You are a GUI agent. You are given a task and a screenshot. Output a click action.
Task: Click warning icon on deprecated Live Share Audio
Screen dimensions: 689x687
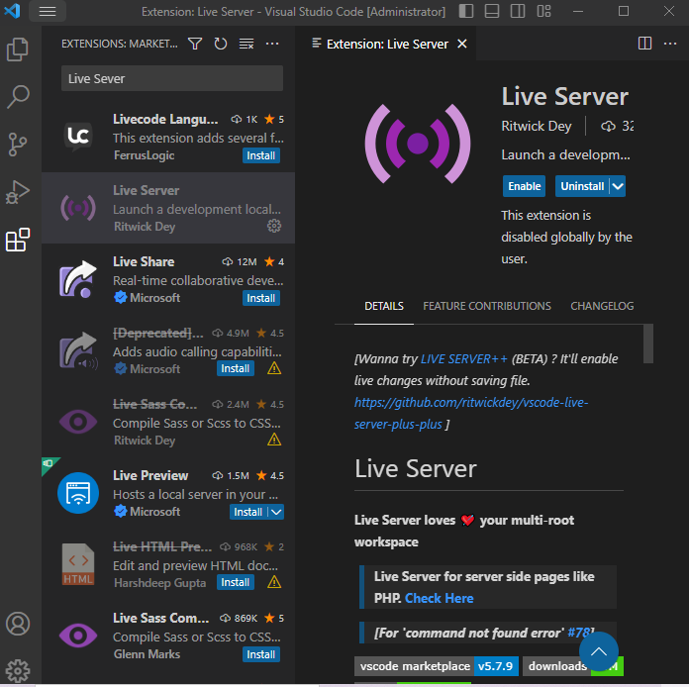[x=274, y=368]
